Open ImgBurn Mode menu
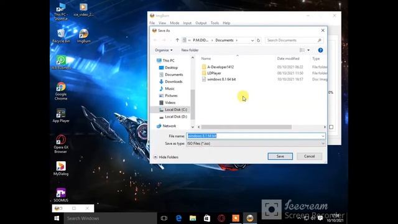 [x=174, y=23]
